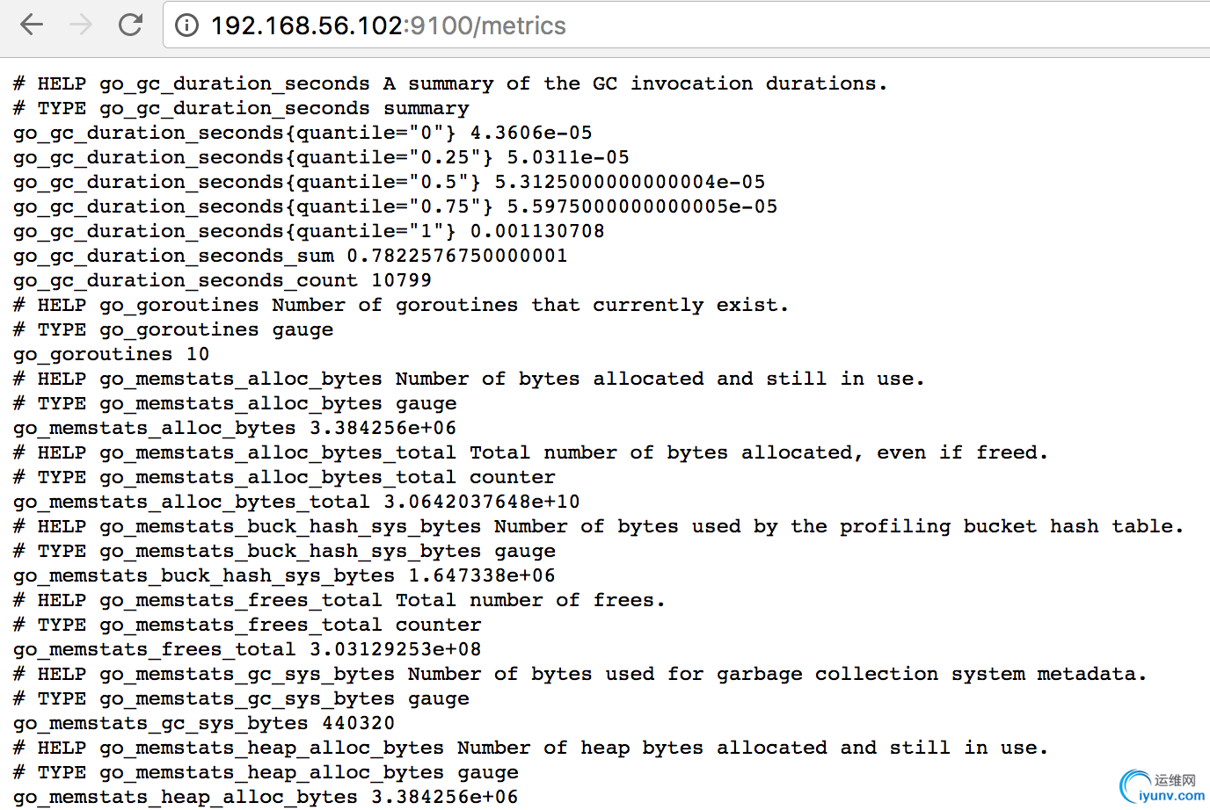
Task: Click the iyunv.com watermark text
Action: click(1172, 796)
